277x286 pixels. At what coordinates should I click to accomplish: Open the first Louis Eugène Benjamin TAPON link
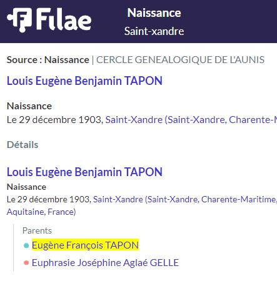click(84, 81)
